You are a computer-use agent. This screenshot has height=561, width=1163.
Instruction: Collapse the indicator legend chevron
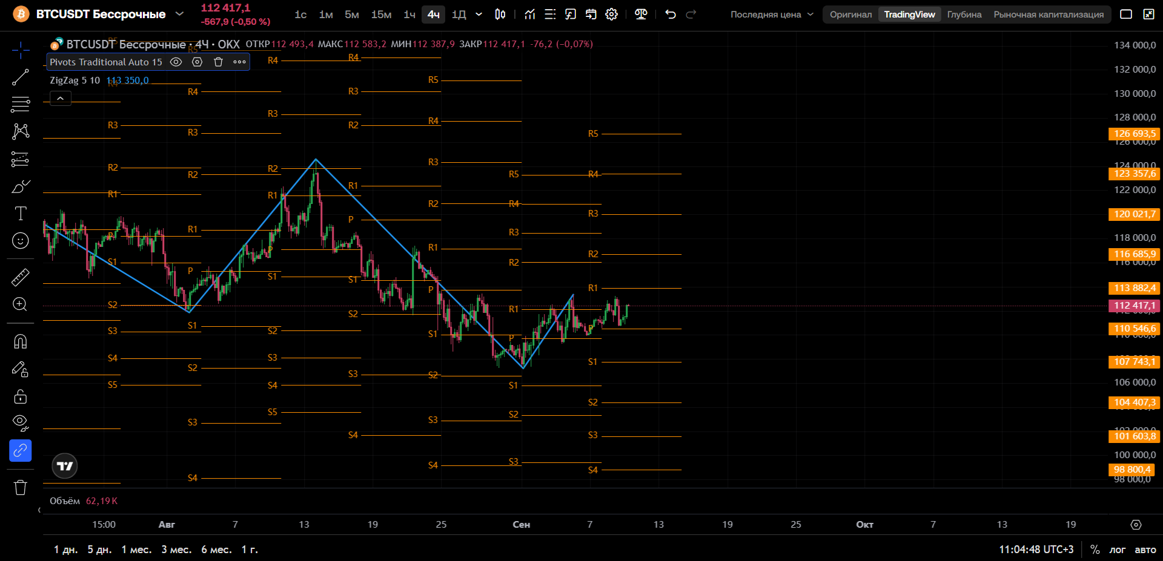[61, 98]
